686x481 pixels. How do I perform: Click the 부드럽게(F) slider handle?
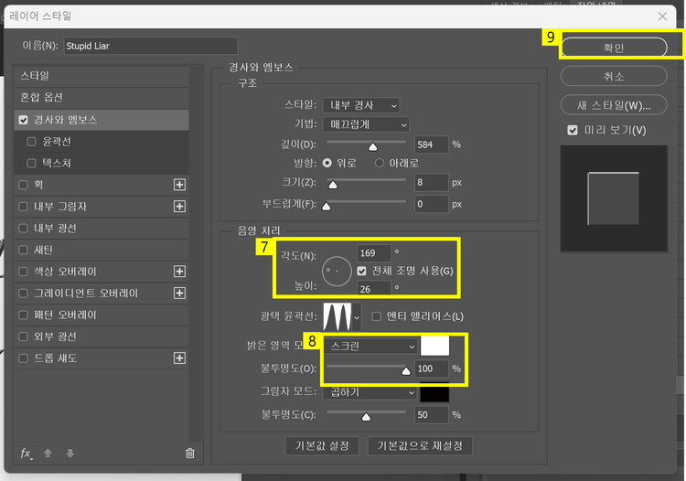click(x=327, y=207)
